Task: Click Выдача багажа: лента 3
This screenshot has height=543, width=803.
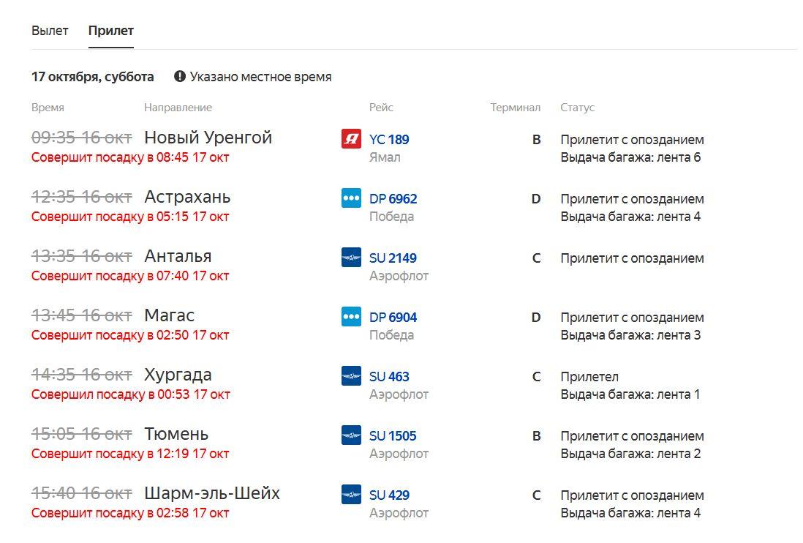Action: (x=630, y=335)
